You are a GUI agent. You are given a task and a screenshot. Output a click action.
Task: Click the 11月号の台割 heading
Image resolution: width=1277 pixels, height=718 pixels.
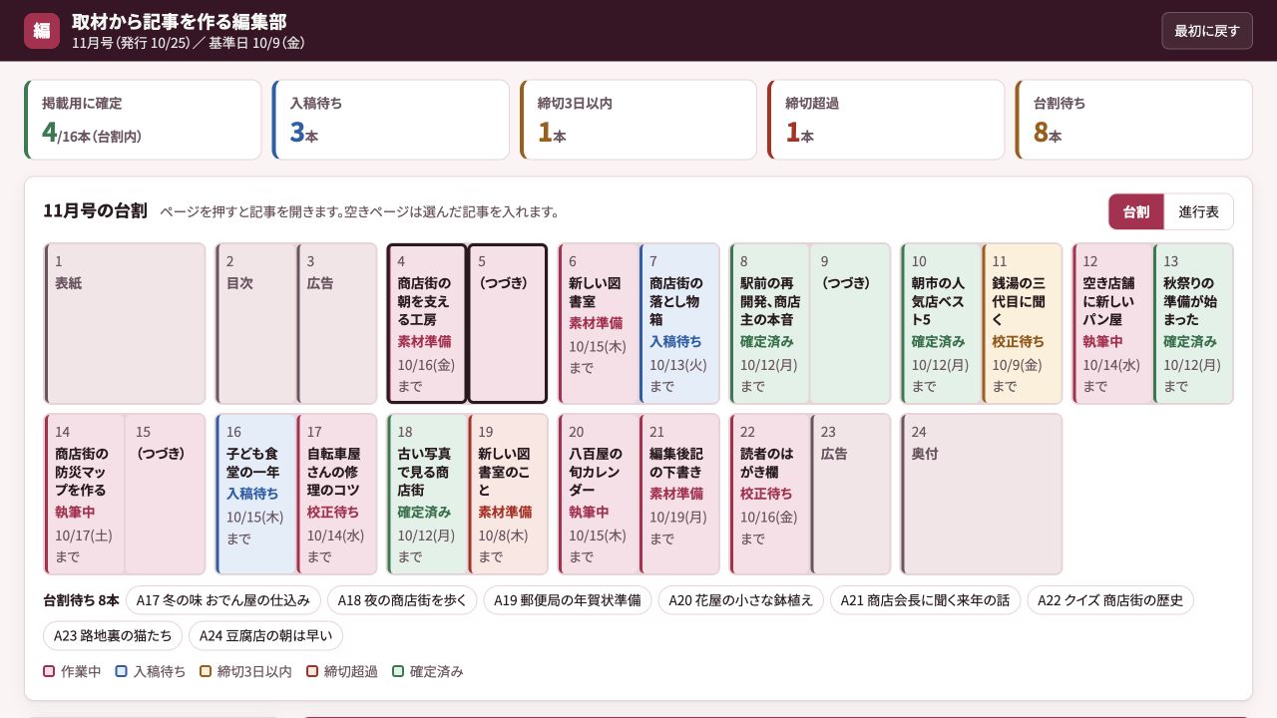tap(95, 211)
